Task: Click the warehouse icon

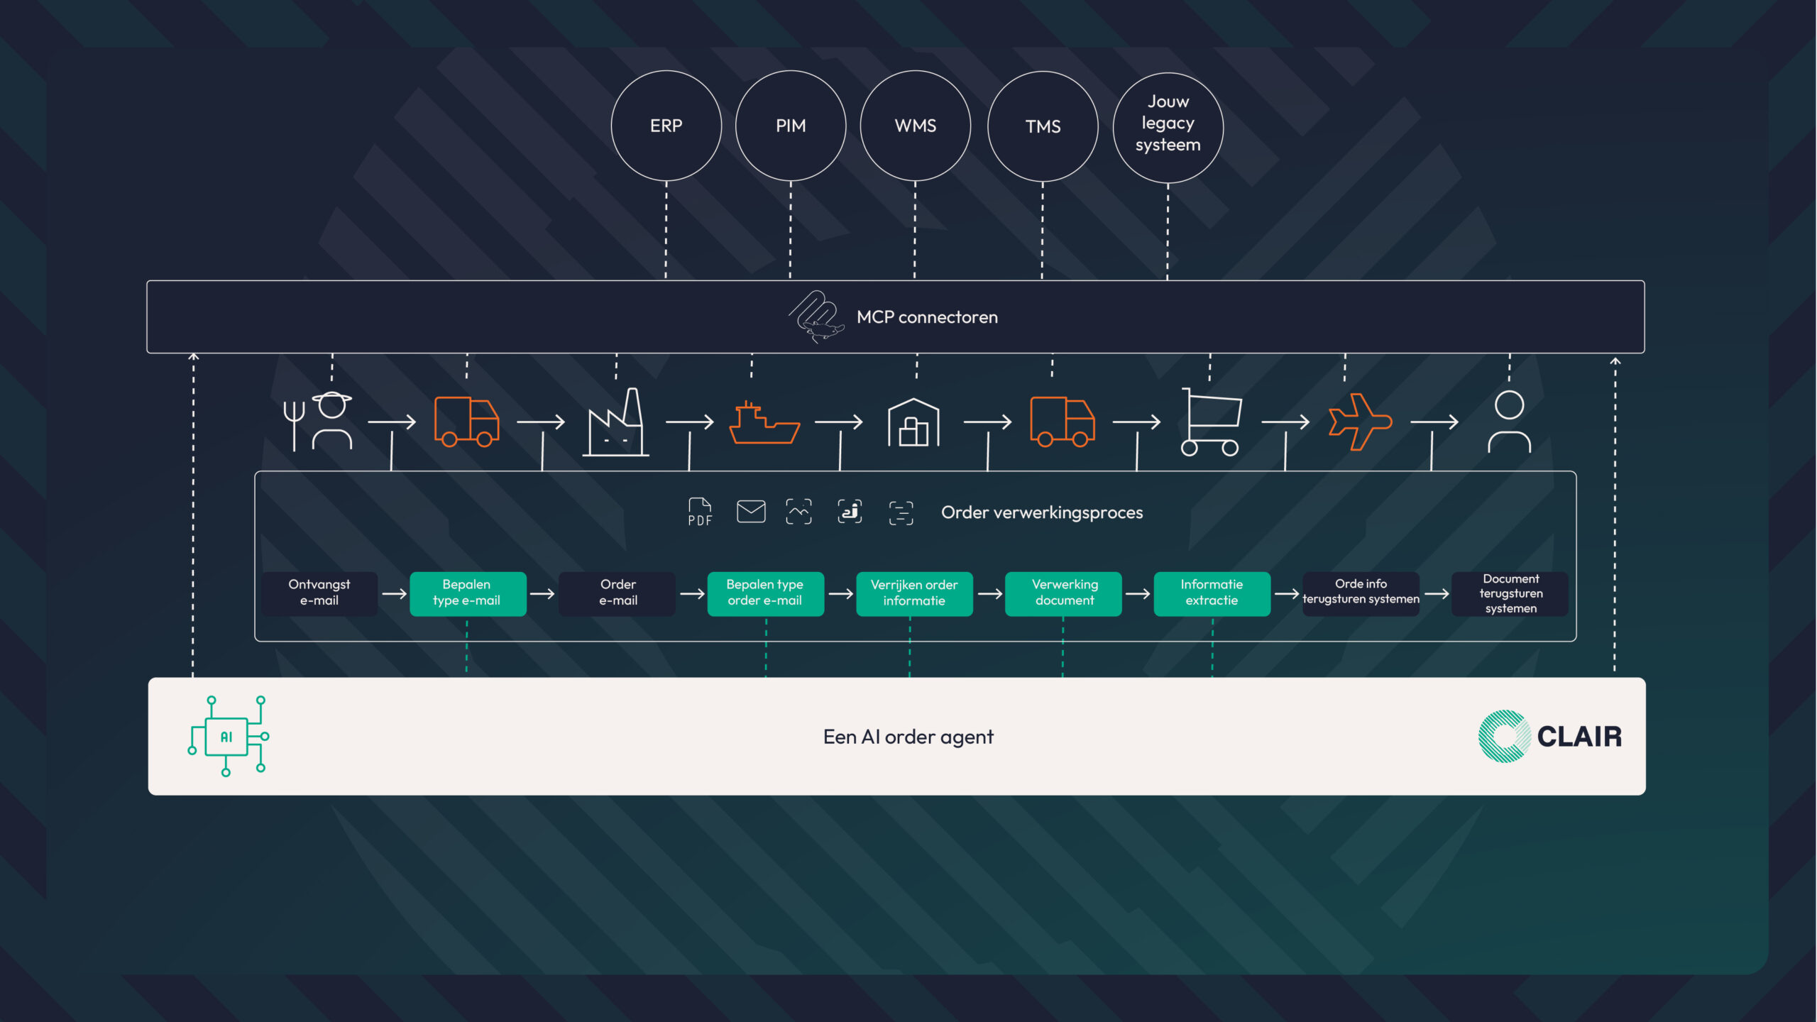Action: click(913, 423)
